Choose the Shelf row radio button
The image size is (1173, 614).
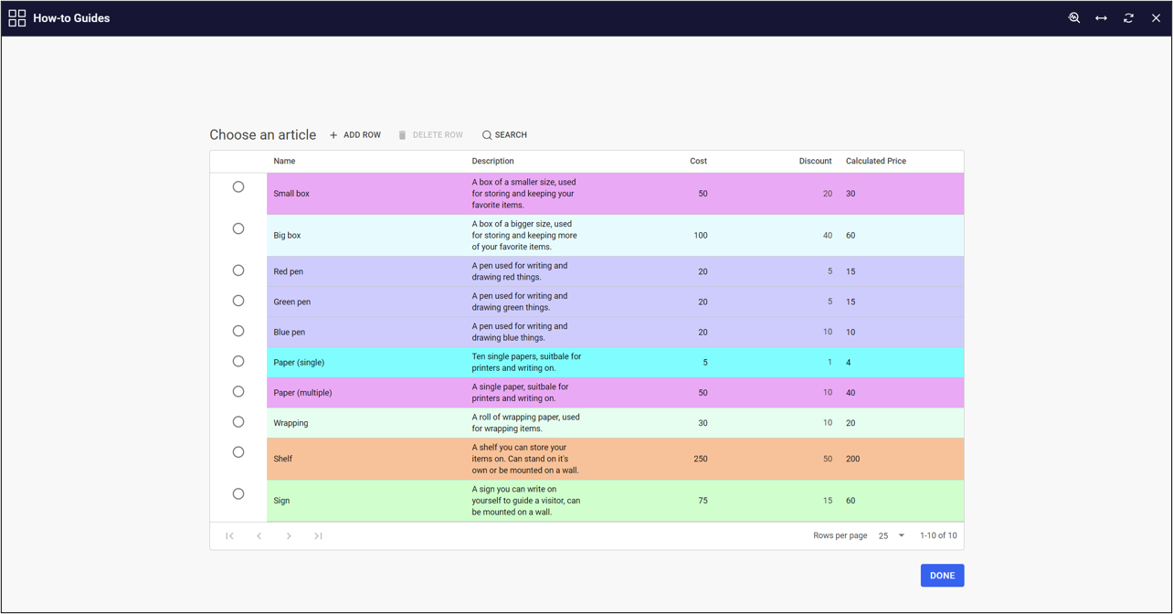point(238,452)
